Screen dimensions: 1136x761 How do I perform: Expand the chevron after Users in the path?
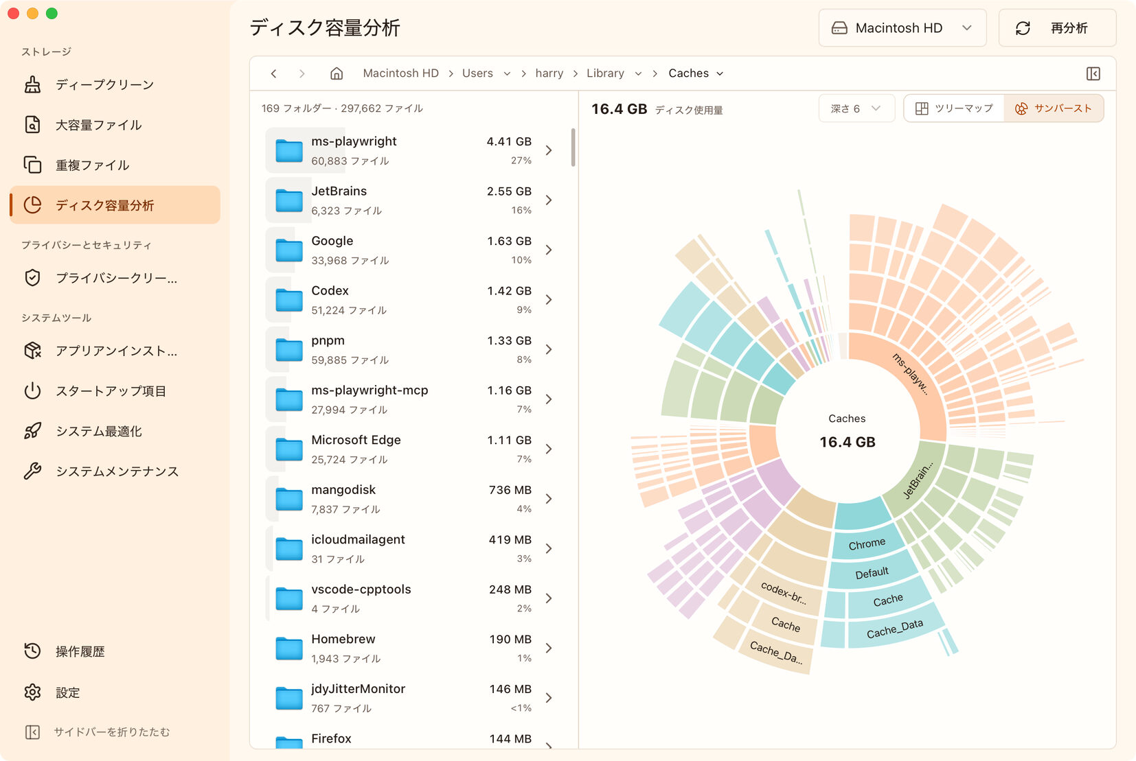(507, 73)
